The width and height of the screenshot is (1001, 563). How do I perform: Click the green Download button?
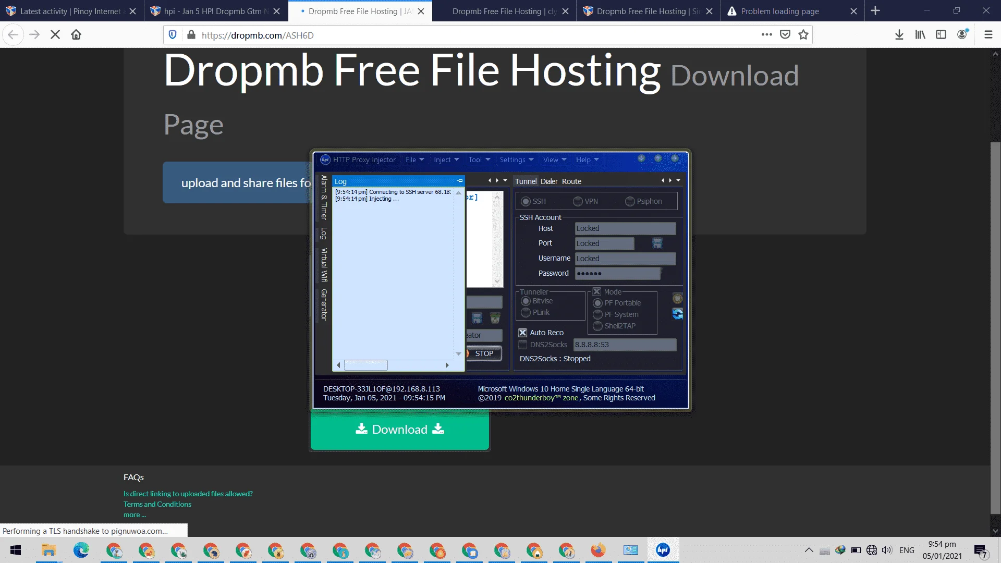coord(400,430)
